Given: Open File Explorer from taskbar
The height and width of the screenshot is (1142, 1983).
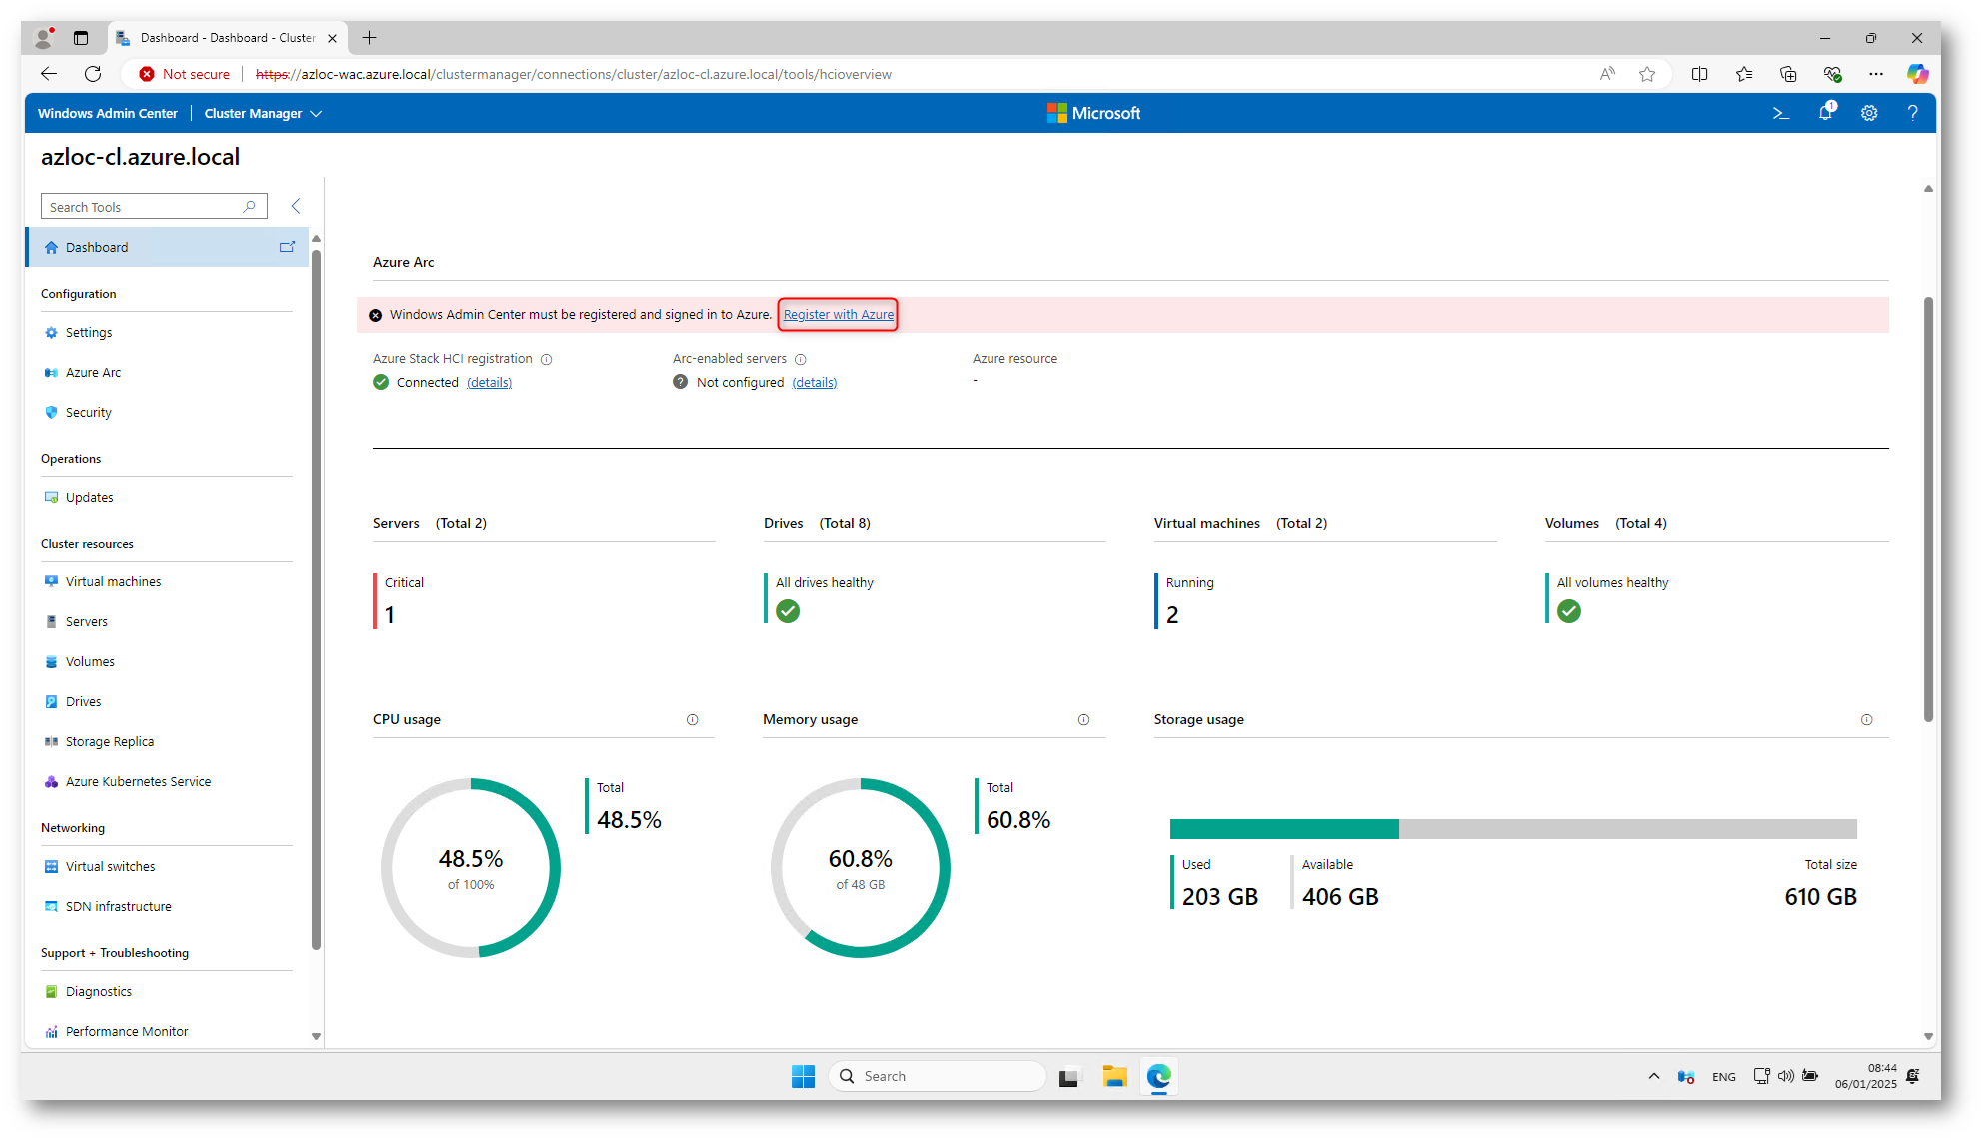Looking at the screenshot, I should (x=1114, y=1076).
